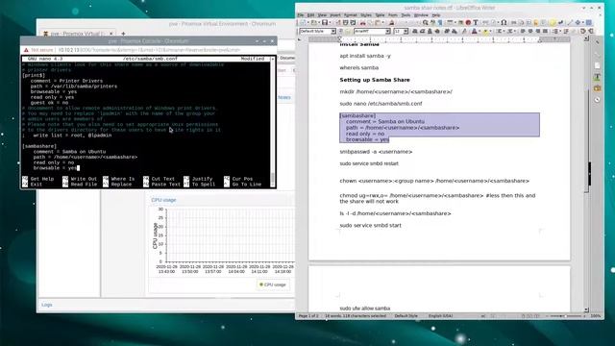Image resolution: width=615 pixels, height=346 pixels.
Task: Click the Insert Line icon in Writer toolbar
Action: tap(570, 22)
